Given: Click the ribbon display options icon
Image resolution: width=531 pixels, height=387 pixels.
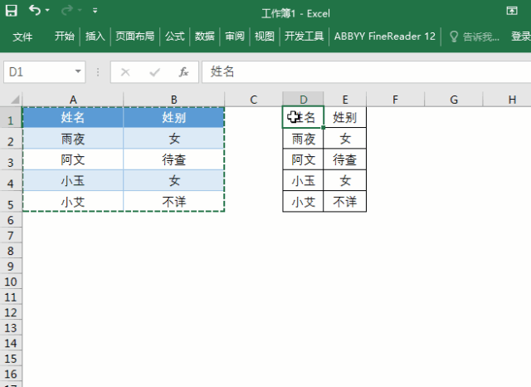Looking at the screenshot, I should [512, 11].
